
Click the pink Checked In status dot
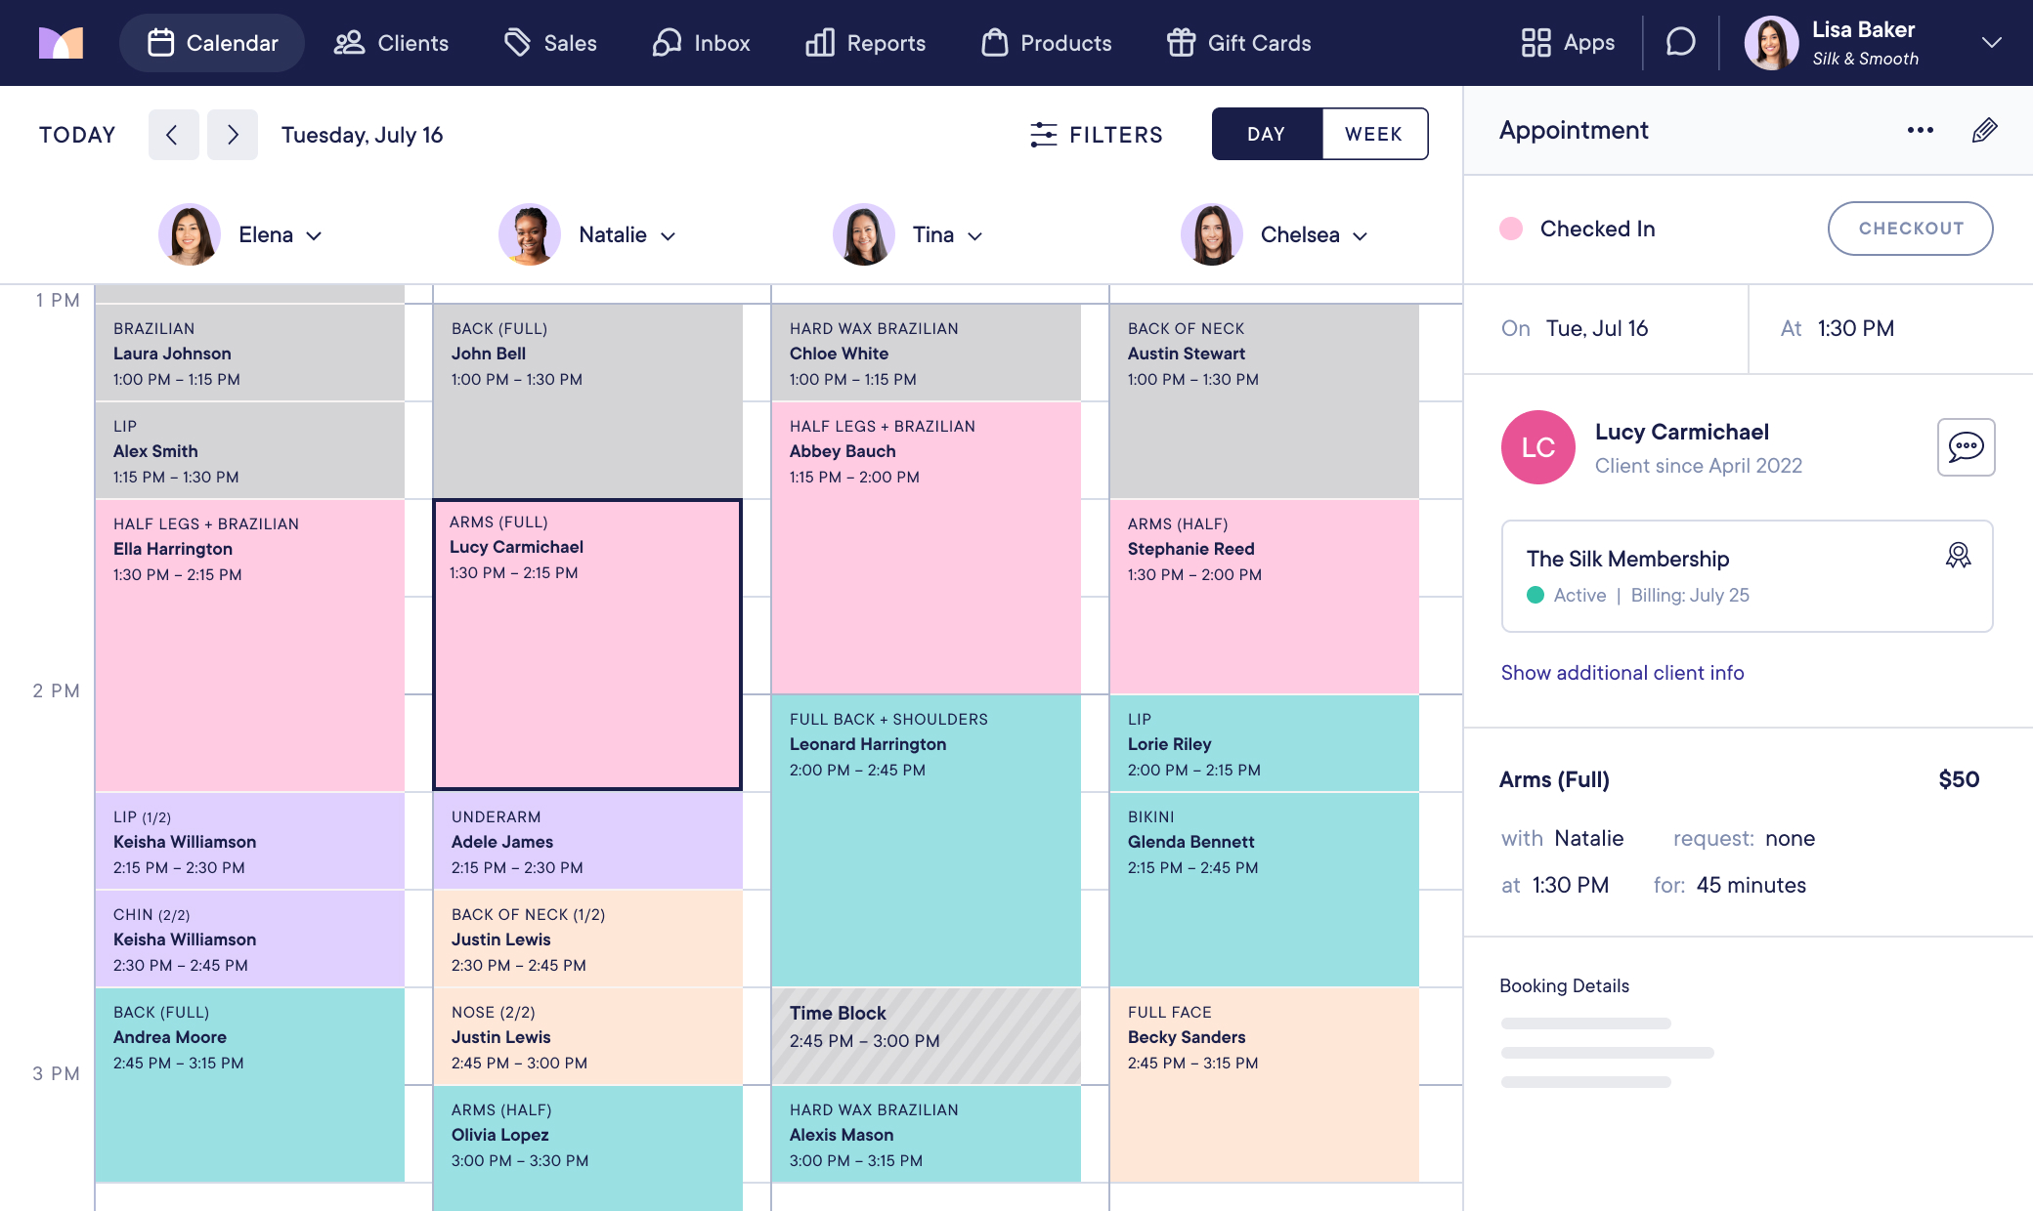(1511, 229)
